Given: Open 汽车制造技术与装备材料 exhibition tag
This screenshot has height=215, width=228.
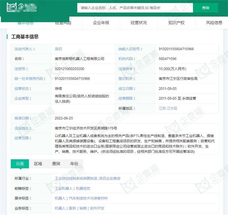Looking at the screenshot, I should tap(88, 198).
